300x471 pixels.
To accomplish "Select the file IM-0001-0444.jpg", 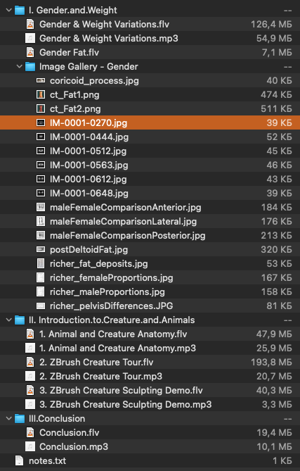I will [150, 137].
